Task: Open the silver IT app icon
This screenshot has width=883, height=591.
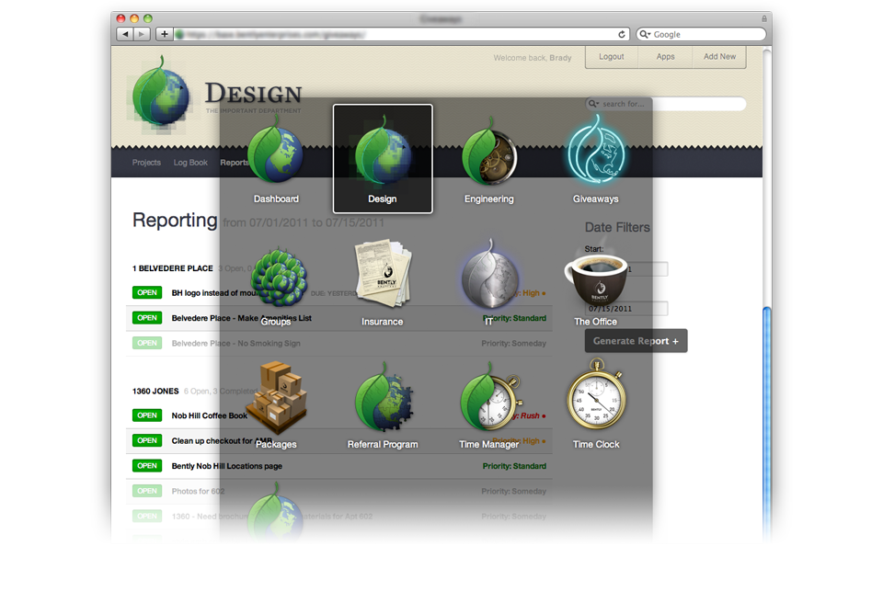Action: [490, 274]
